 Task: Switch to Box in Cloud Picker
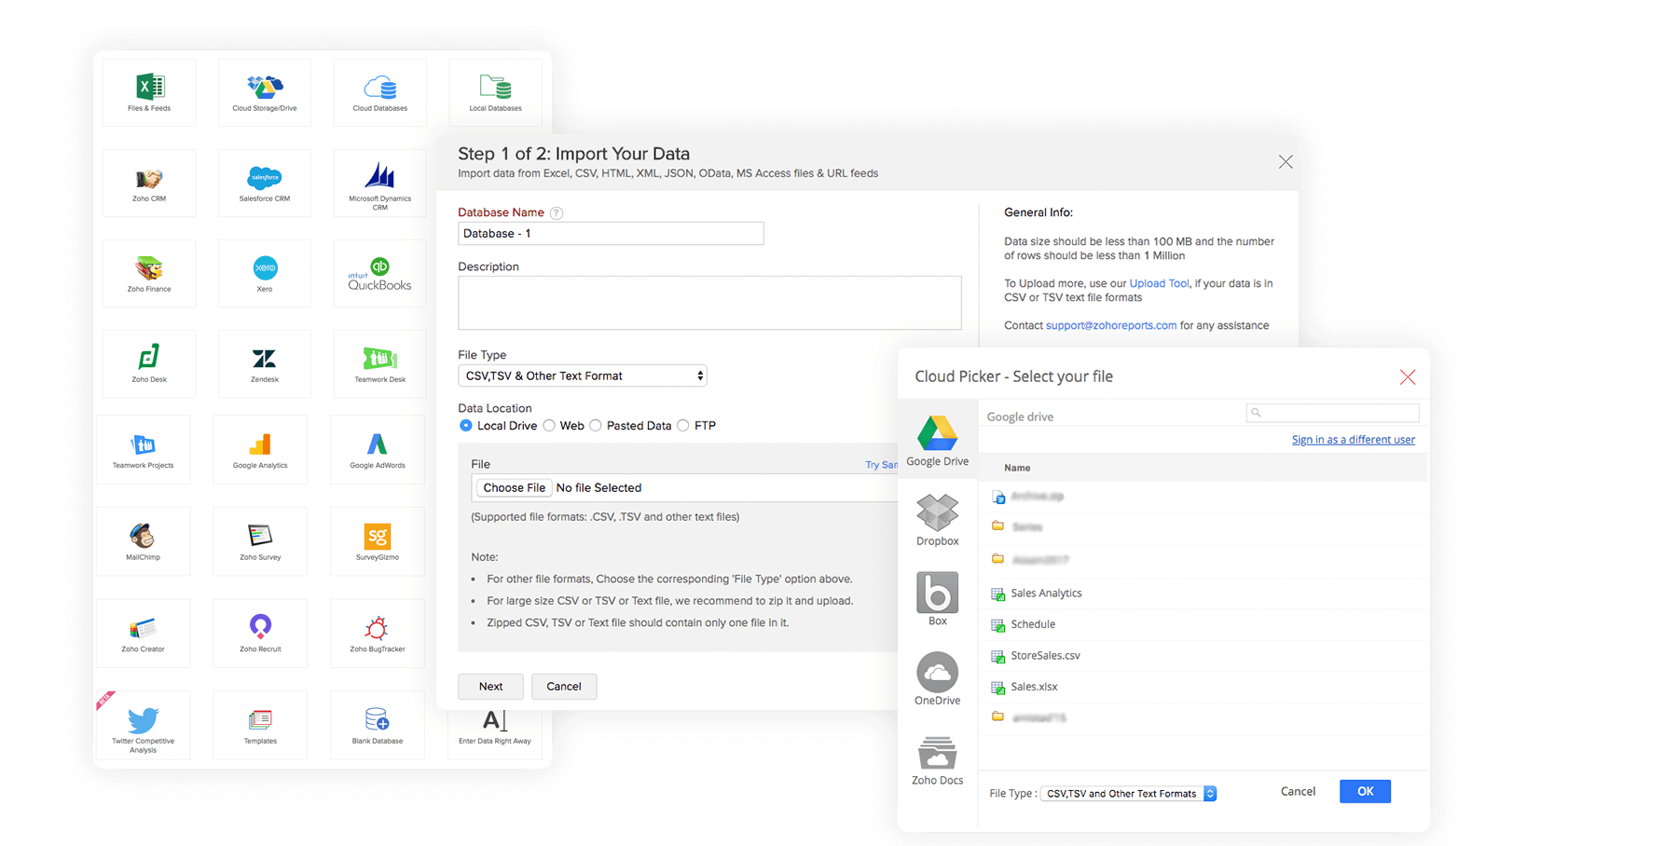[x=937, y=599]
